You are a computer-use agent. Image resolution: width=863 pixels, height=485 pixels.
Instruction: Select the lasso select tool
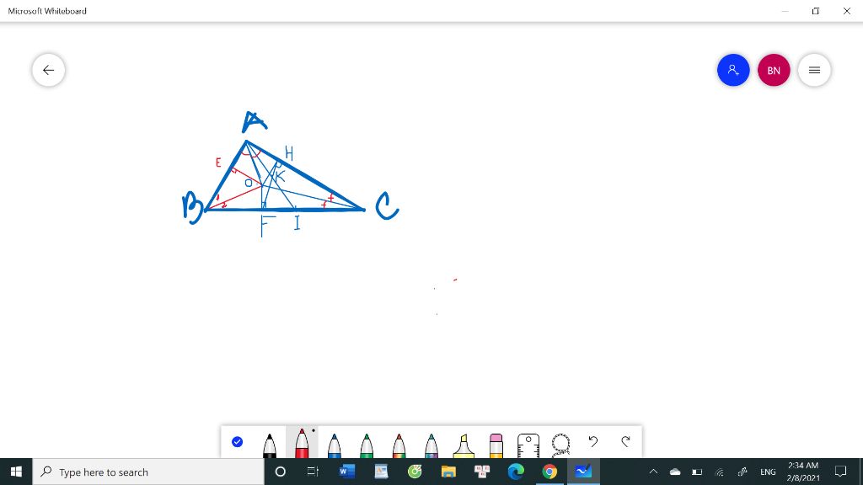(x=560, y=445)
